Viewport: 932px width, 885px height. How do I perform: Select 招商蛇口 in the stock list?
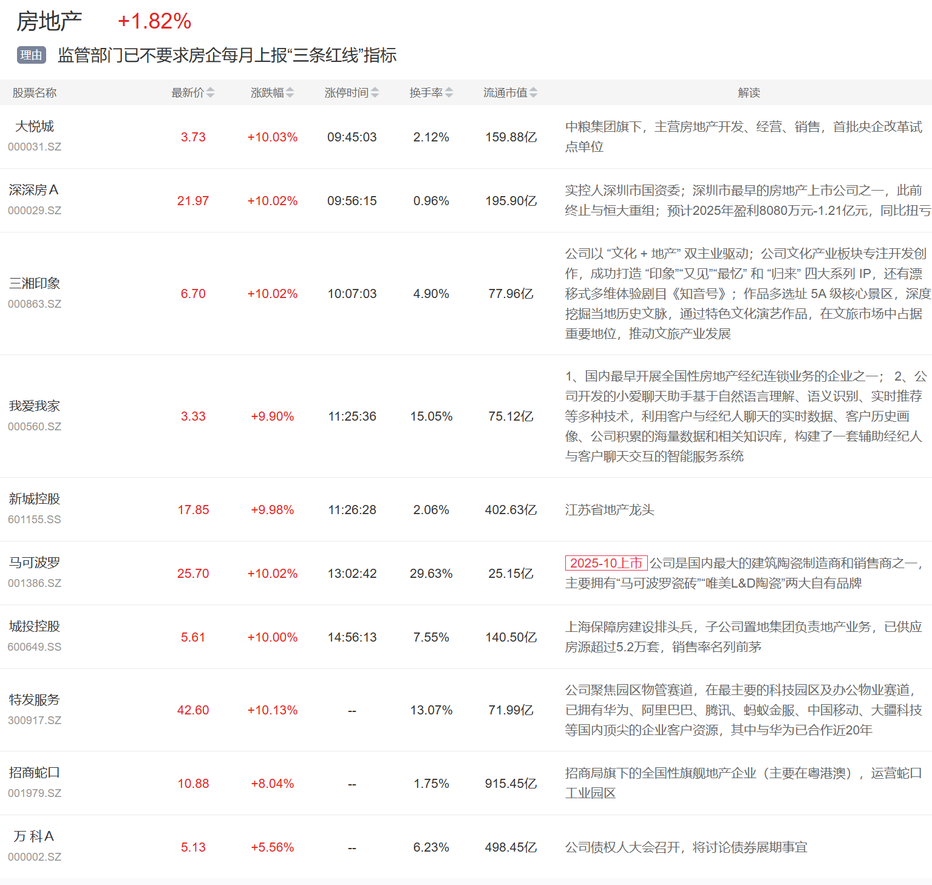[x=35, y=773]
